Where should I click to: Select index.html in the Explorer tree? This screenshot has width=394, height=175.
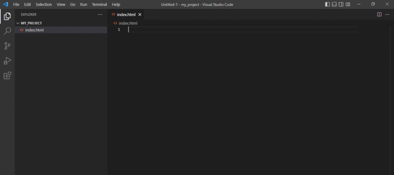(x=34, y=30)
